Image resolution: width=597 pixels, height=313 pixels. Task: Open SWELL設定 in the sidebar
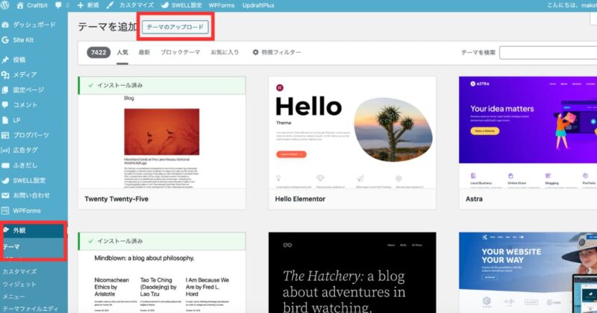click(29, 180)
